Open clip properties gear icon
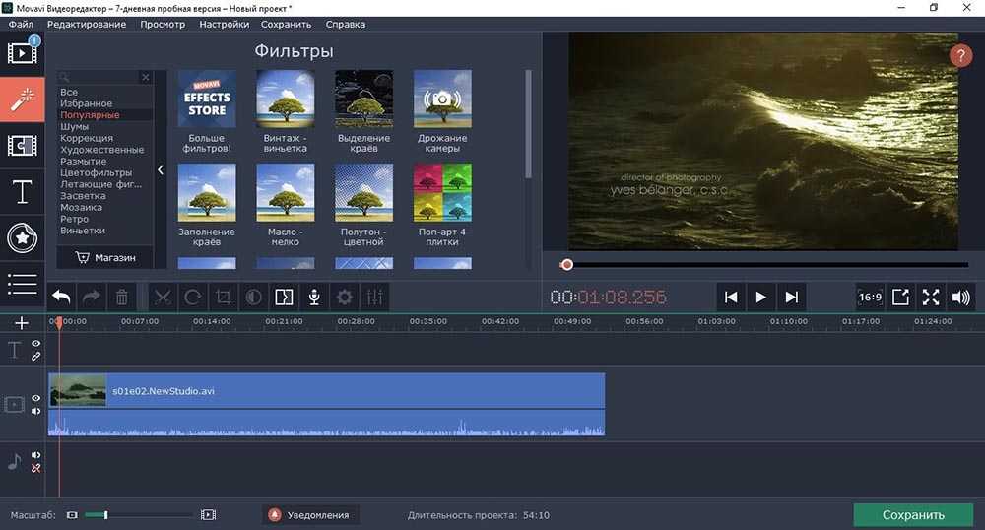Viewport: 985px width, 530px height. coord(345,297)
